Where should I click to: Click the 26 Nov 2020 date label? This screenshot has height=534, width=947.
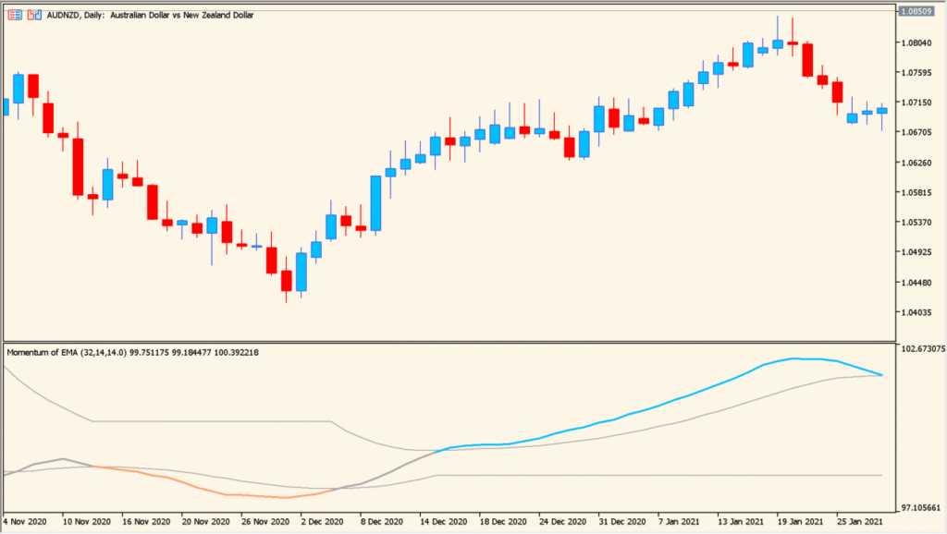[265, 521]
